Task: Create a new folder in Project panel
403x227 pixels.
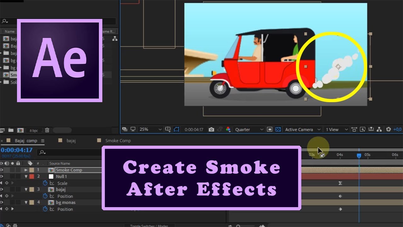Action: tap(11, 130)
